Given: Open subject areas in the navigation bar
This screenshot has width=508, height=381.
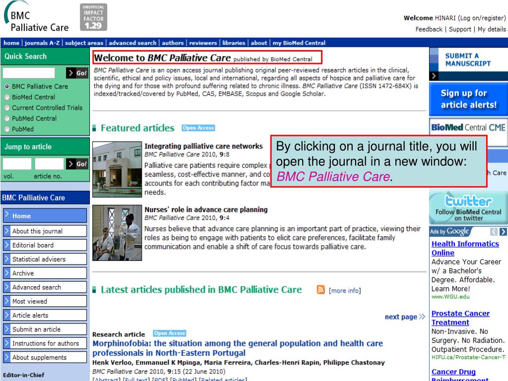Looking at the screenshot, I should [x=84, y=43].
